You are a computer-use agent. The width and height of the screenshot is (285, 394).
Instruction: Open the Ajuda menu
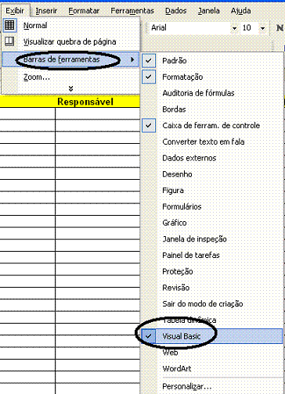(x=241, y=11)
